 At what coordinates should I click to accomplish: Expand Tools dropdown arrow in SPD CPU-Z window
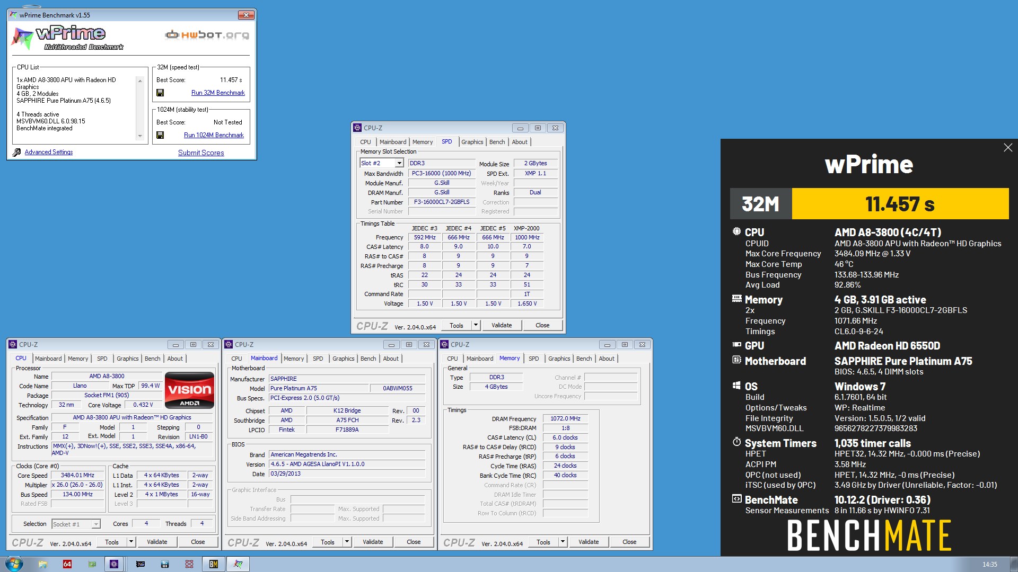476,325
